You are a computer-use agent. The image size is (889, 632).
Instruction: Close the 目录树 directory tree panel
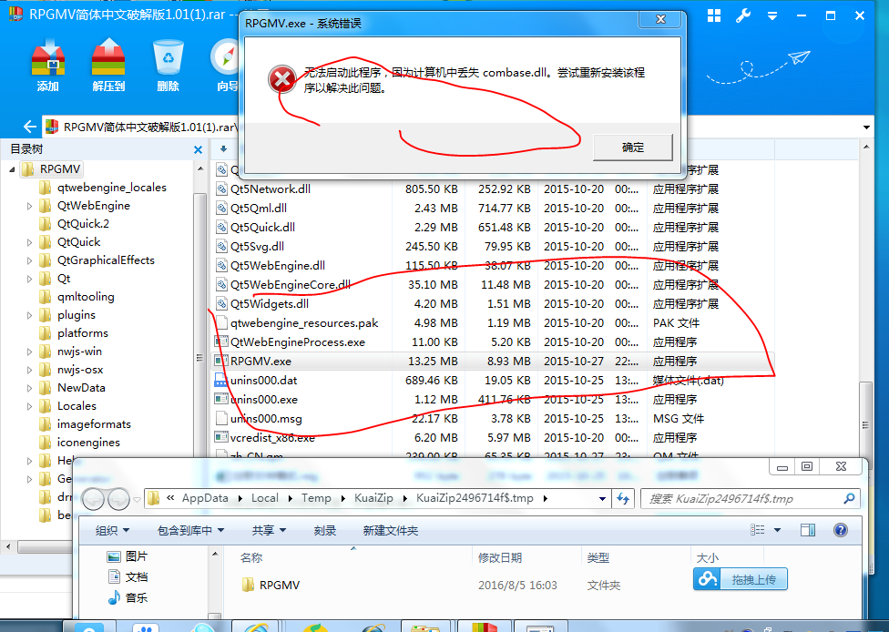pos(198,149)
